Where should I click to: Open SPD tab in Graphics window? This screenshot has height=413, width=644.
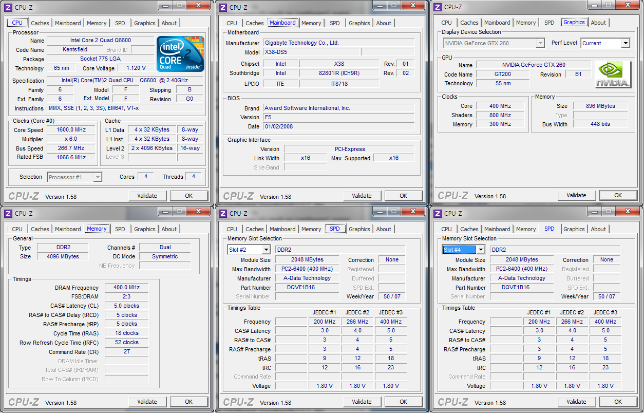(550, 23)
